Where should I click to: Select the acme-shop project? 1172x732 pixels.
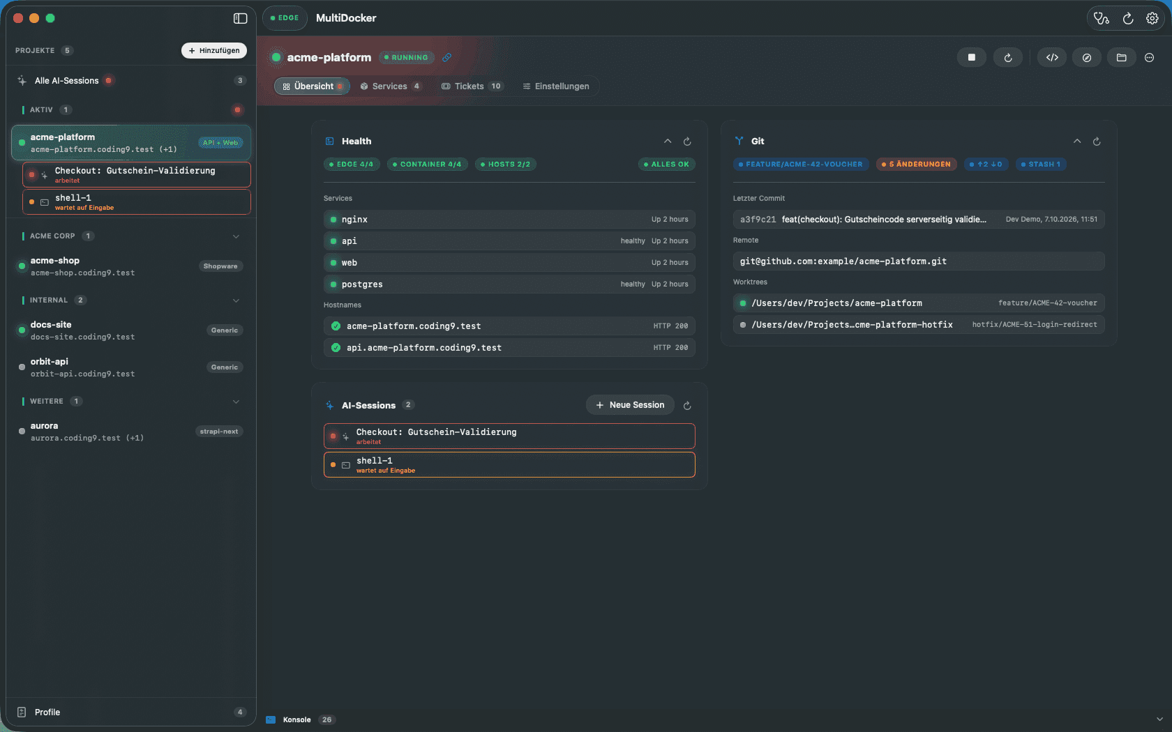click(x=132, y=266)
